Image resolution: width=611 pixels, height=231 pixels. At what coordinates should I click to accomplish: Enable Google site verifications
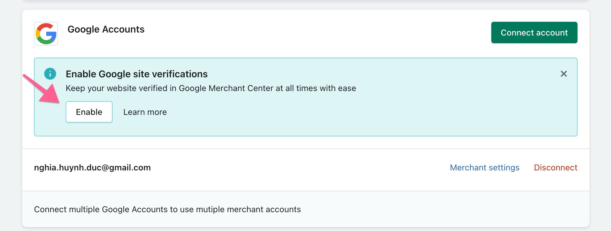pyautogui.click(x=89, y=112)
